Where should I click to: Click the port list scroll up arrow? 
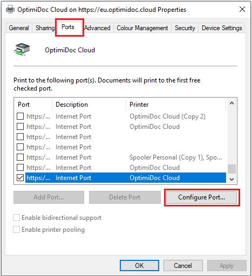pyautogui.click(x=231, y=103)
